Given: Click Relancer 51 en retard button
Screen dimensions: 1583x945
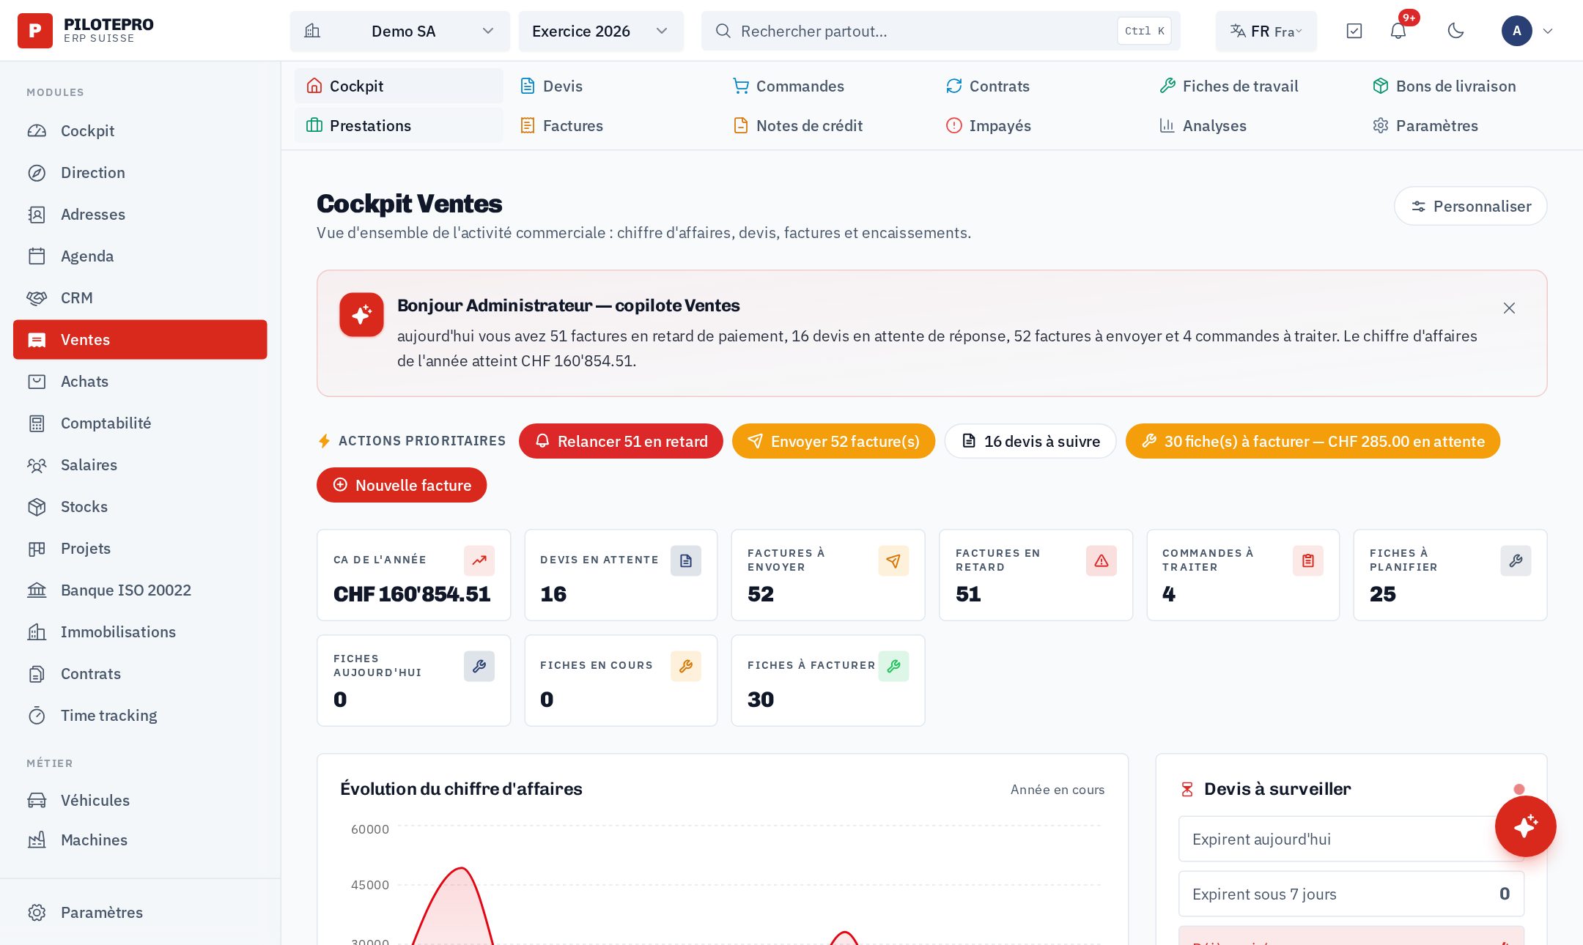Looking at the screenshot, I should click(x=621, y=442).
